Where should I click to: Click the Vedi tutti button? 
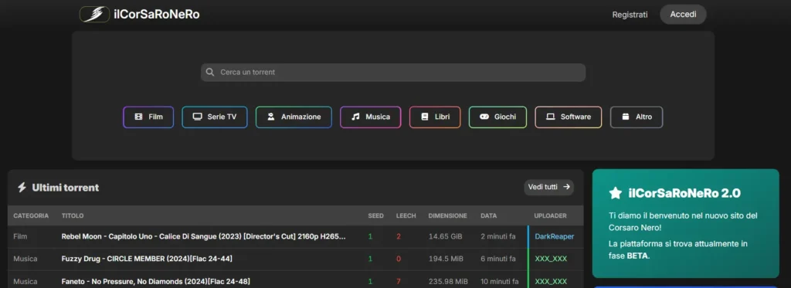tap(549, 187)
